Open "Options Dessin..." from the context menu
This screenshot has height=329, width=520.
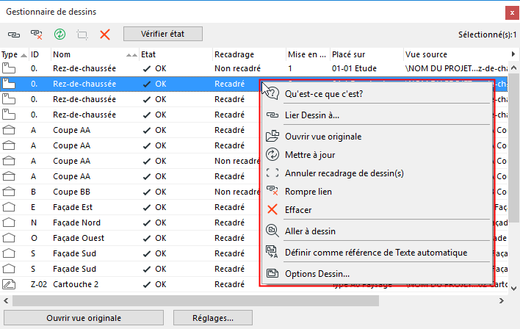[317, 274]
